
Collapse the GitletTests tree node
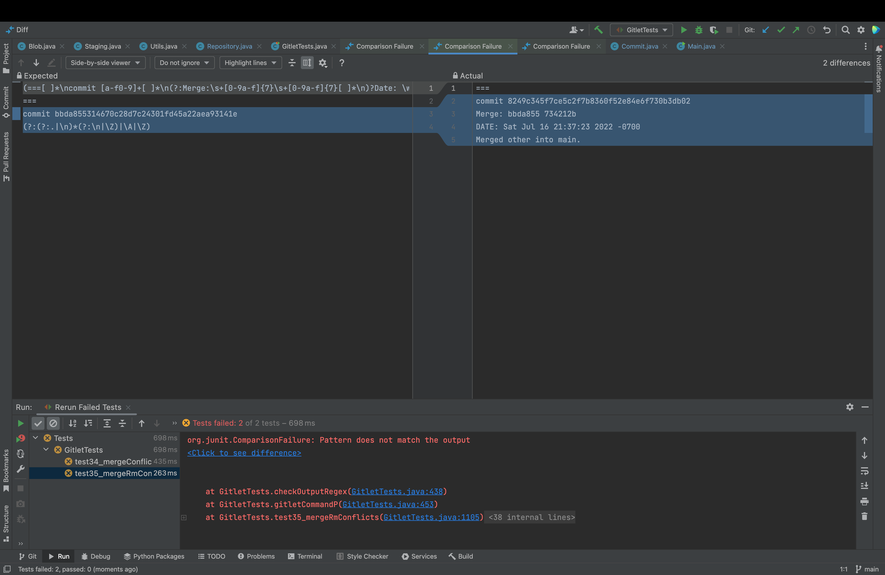(46, 450)
